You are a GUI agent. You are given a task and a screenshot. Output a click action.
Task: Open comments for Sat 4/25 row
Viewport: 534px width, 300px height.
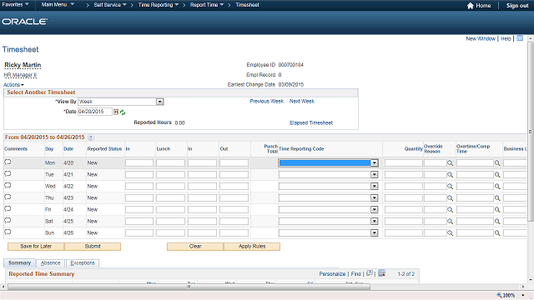[8, 220]
